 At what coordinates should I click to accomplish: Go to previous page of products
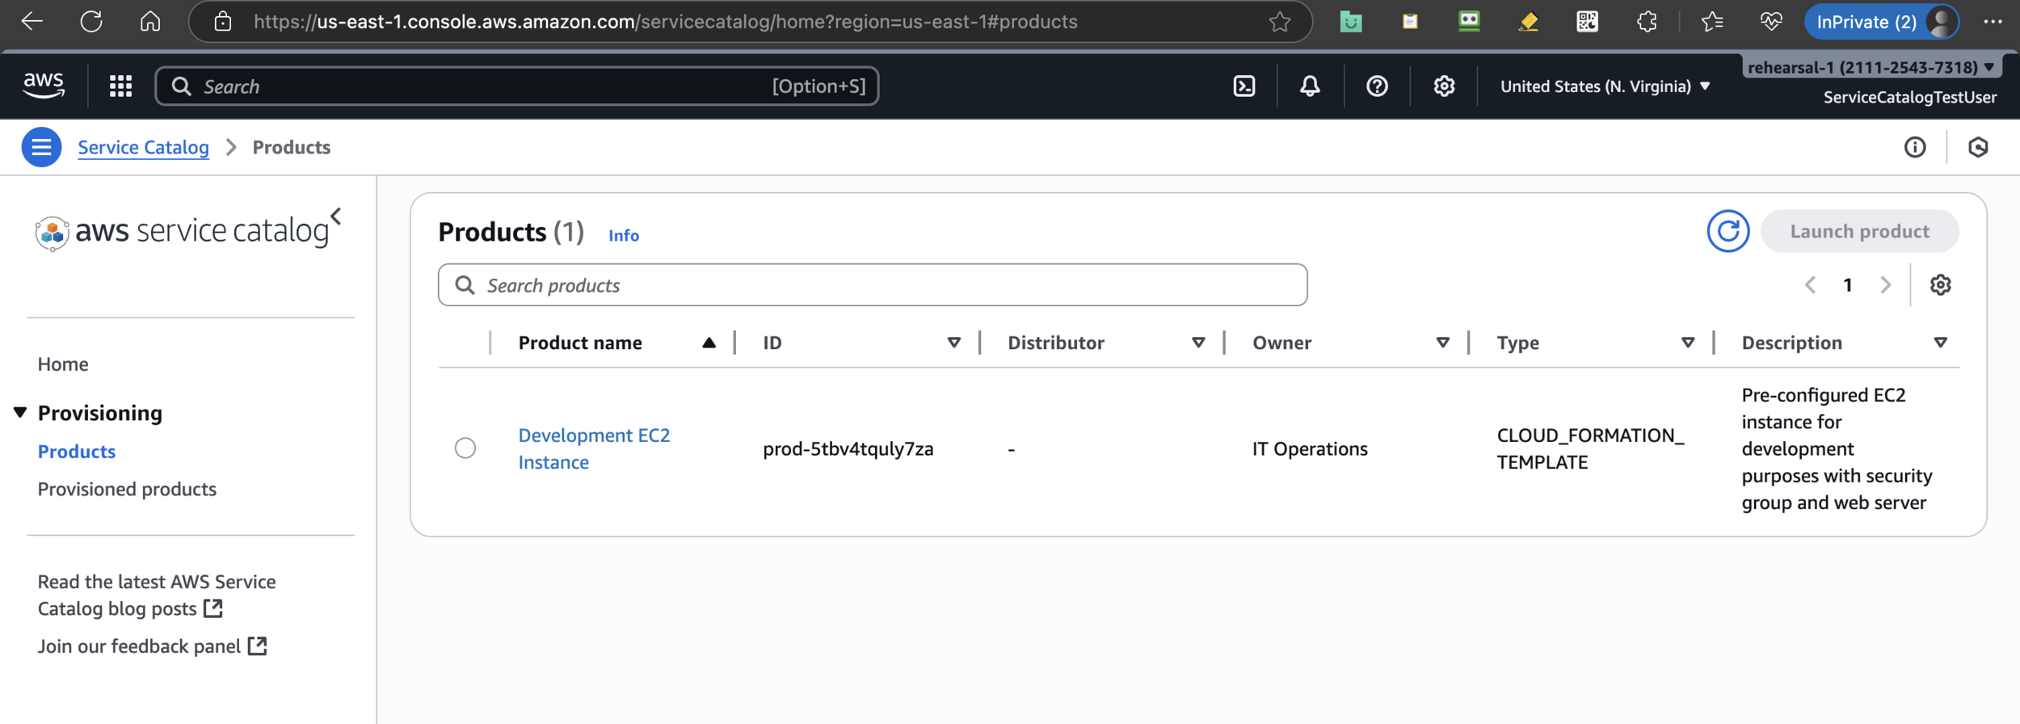click(x=1810, y=284)
